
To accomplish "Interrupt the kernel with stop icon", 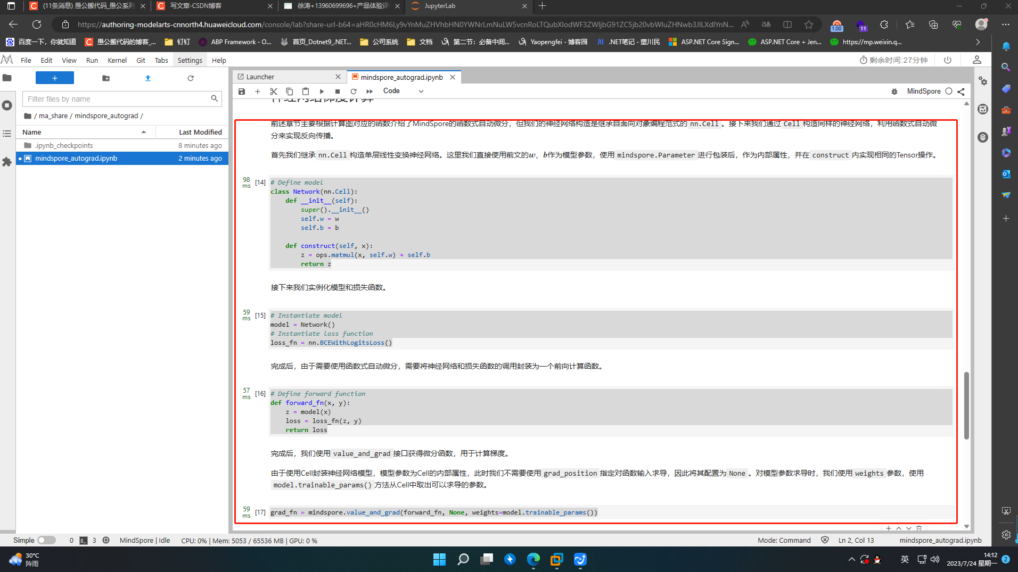I will click(x=338, y=92).
